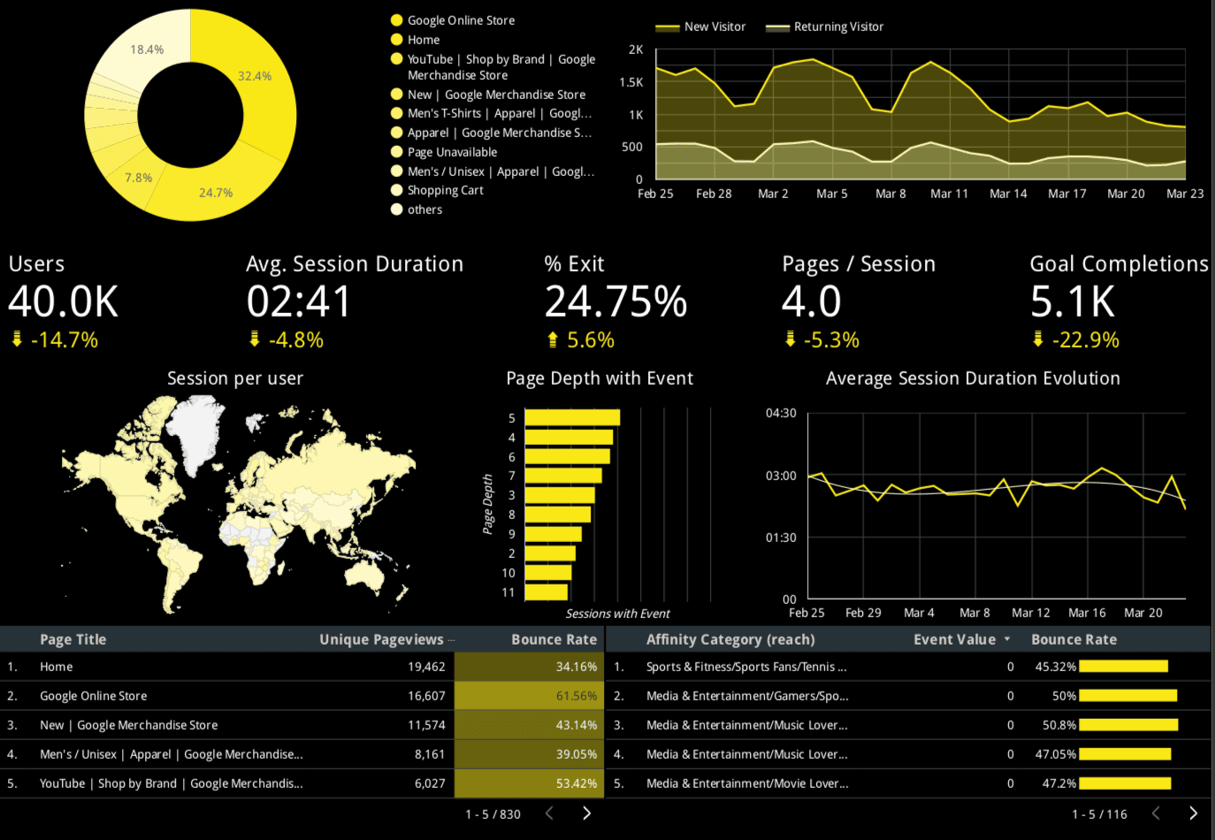Image resolution: width=1215 pixels, height=840 pixels.
Task: Select the Men's / Unisex | Apparel table row
Action: coord(302,754)
